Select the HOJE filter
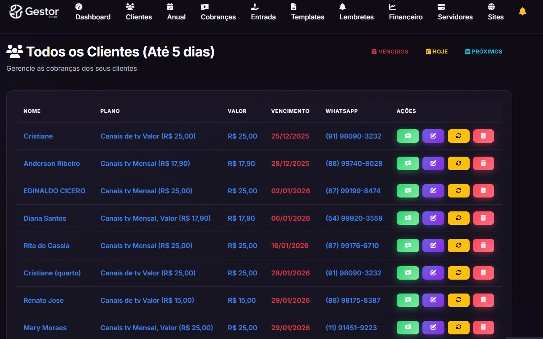This screenshot has height=339, width=543. coord(436,51)
